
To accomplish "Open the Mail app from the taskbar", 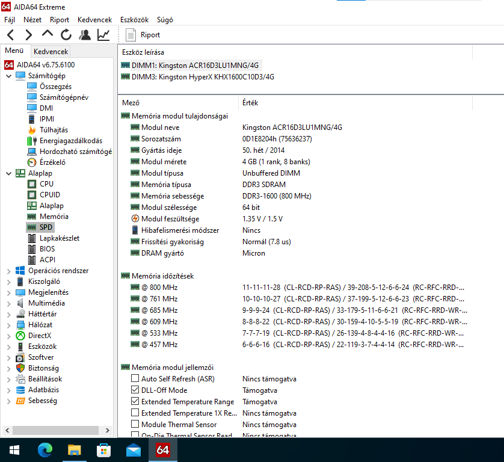I will coord(134,450).
